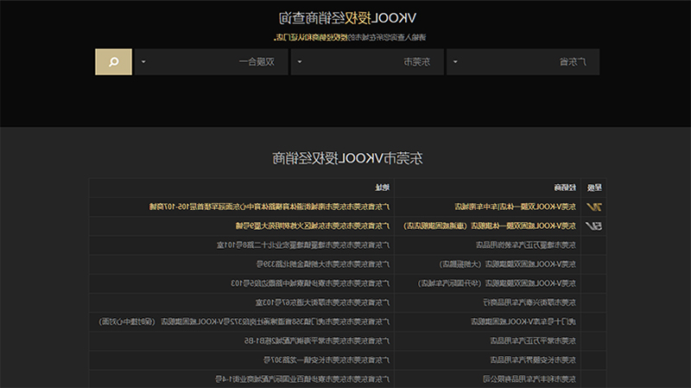Screen dimensions: 691x388
Task: Click the 经销商 column header
Action: (x=565, y=188)
